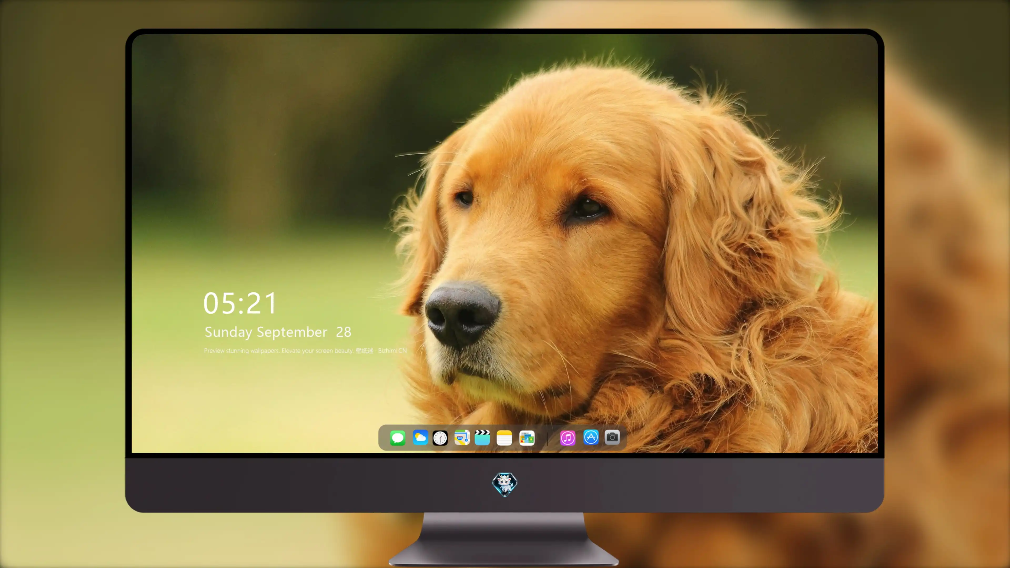Click the Sunday September 28 date text
Screen dimensions: 1010x568
(x=278, y=332)
